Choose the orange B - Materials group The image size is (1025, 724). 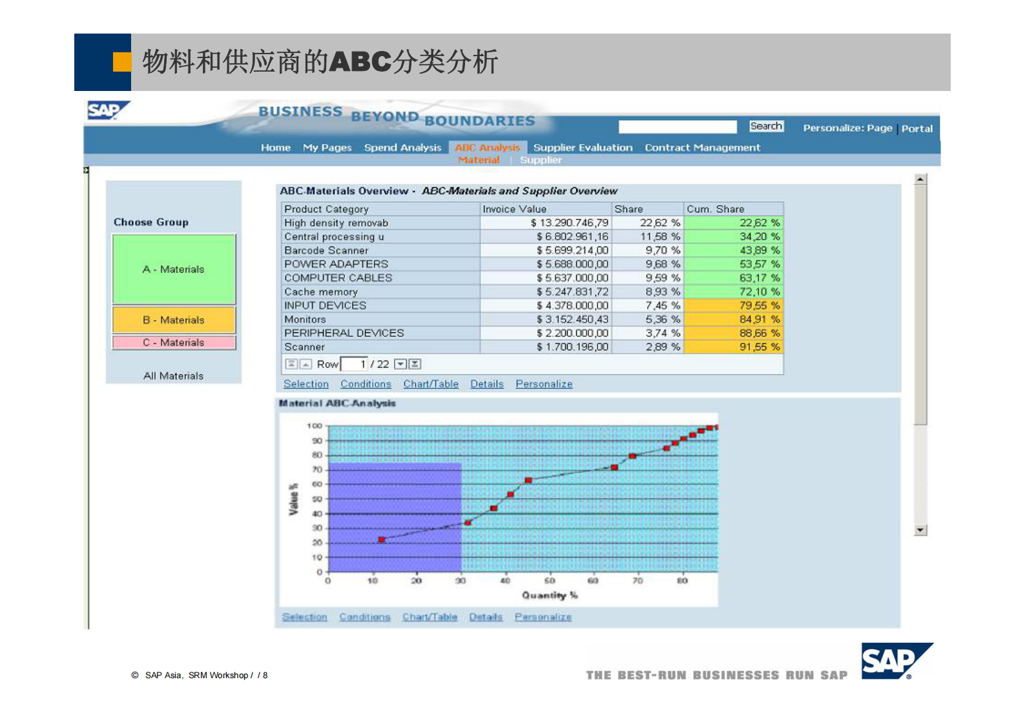174,320
